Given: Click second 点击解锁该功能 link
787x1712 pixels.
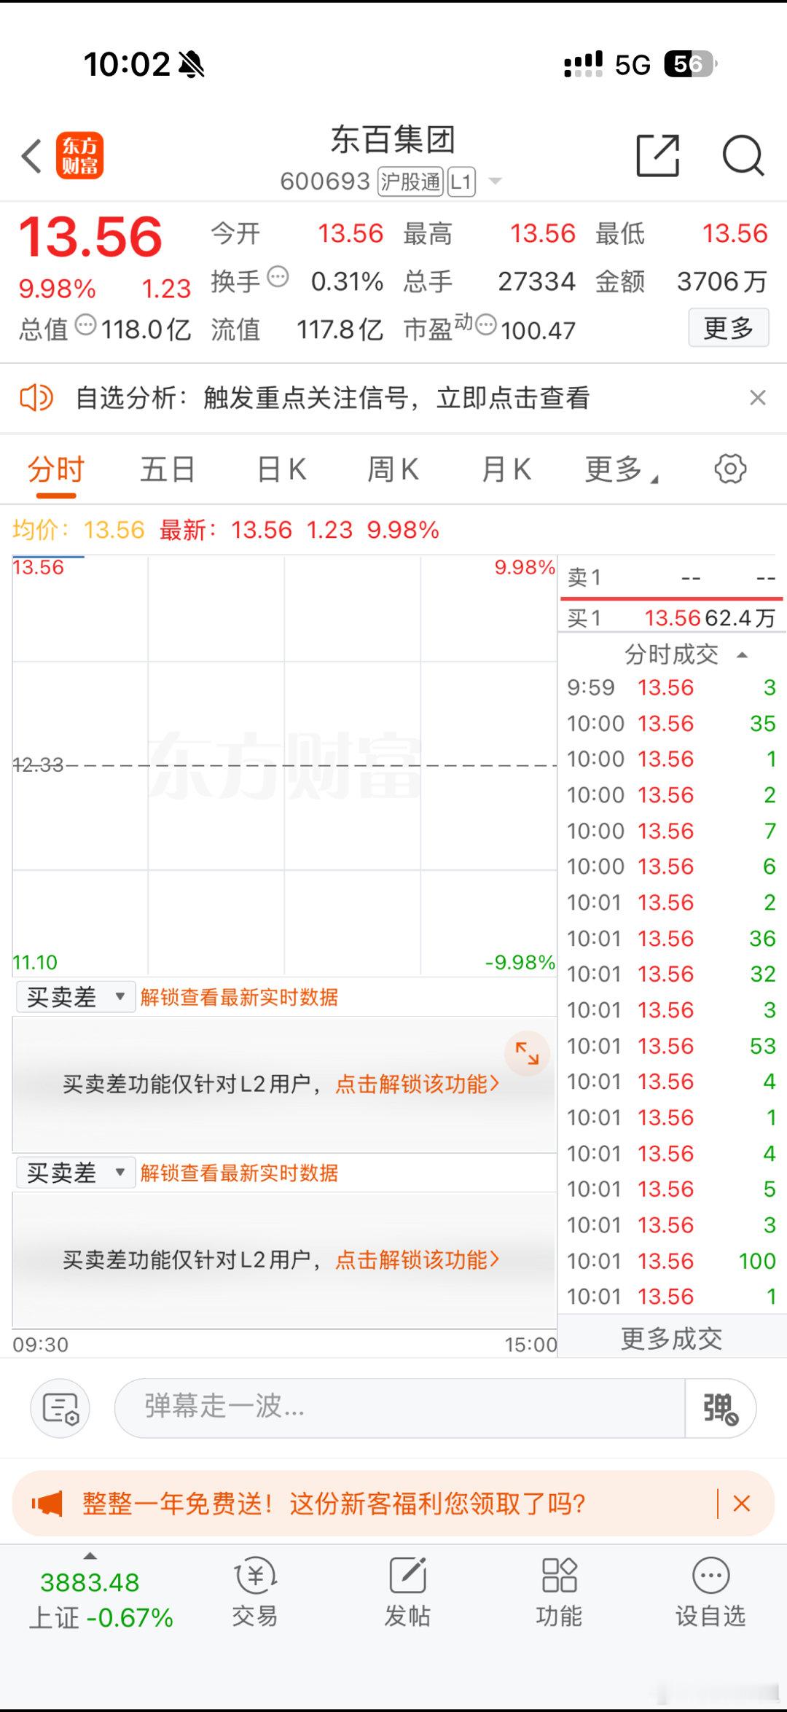Looking at the screenshot, I should pyautogui.click(x=418, y=1259).
